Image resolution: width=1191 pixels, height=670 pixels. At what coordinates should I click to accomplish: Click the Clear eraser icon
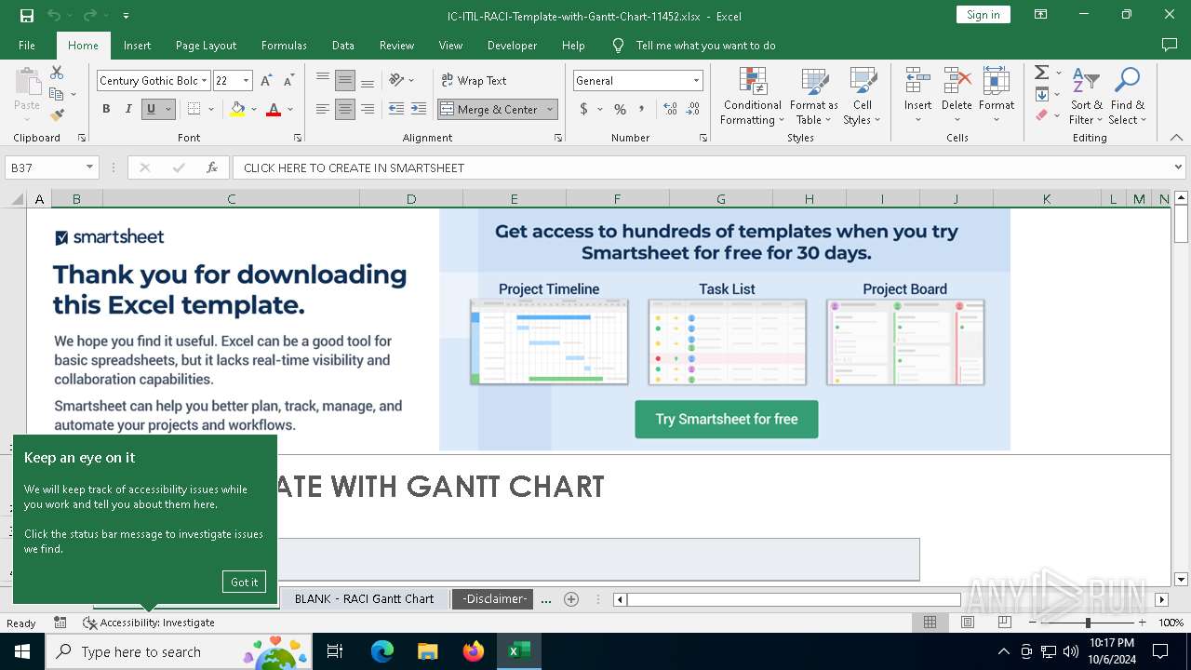coord(1042,115)
